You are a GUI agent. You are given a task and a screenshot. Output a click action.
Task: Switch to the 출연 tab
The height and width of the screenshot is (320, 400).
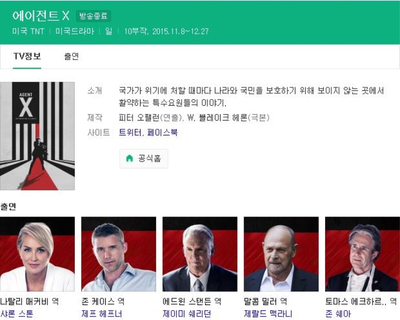point(71,57)
